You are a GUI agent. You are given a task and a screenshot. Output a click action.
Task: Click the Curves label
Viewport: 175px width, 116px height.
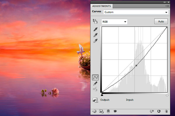coord(97,11)
